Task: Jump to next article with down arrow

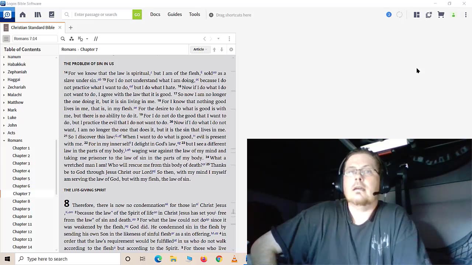Action: tap(222, 49)
